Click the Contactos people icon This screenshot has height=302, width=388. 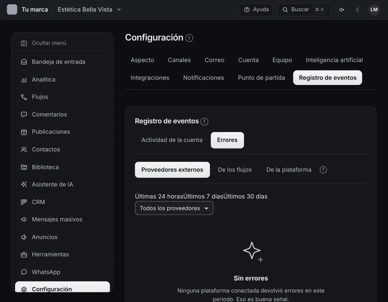pyautogui.click(x=24, y=150)
